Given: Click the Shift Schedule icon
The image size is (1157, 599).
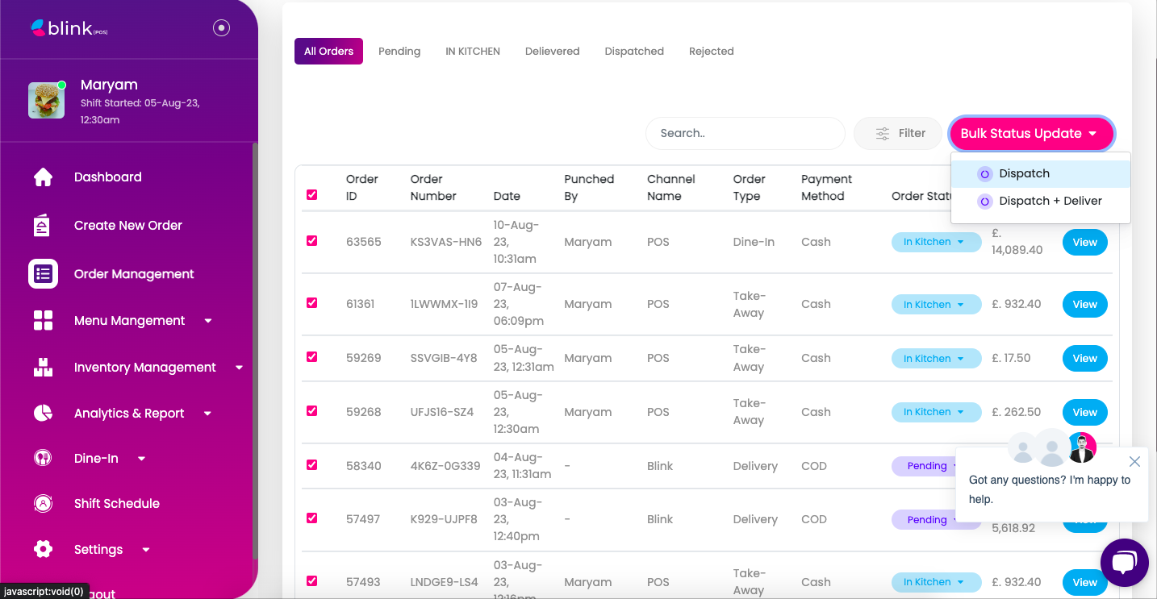Looking at the screenshot, I should pos(43,504).
